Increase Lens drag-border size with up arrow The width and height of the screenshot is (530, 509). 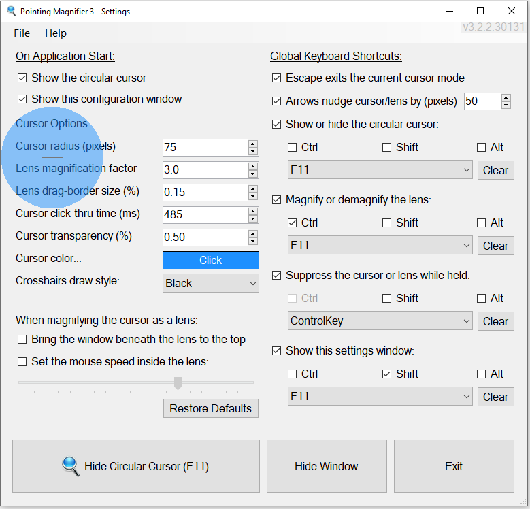253,189
